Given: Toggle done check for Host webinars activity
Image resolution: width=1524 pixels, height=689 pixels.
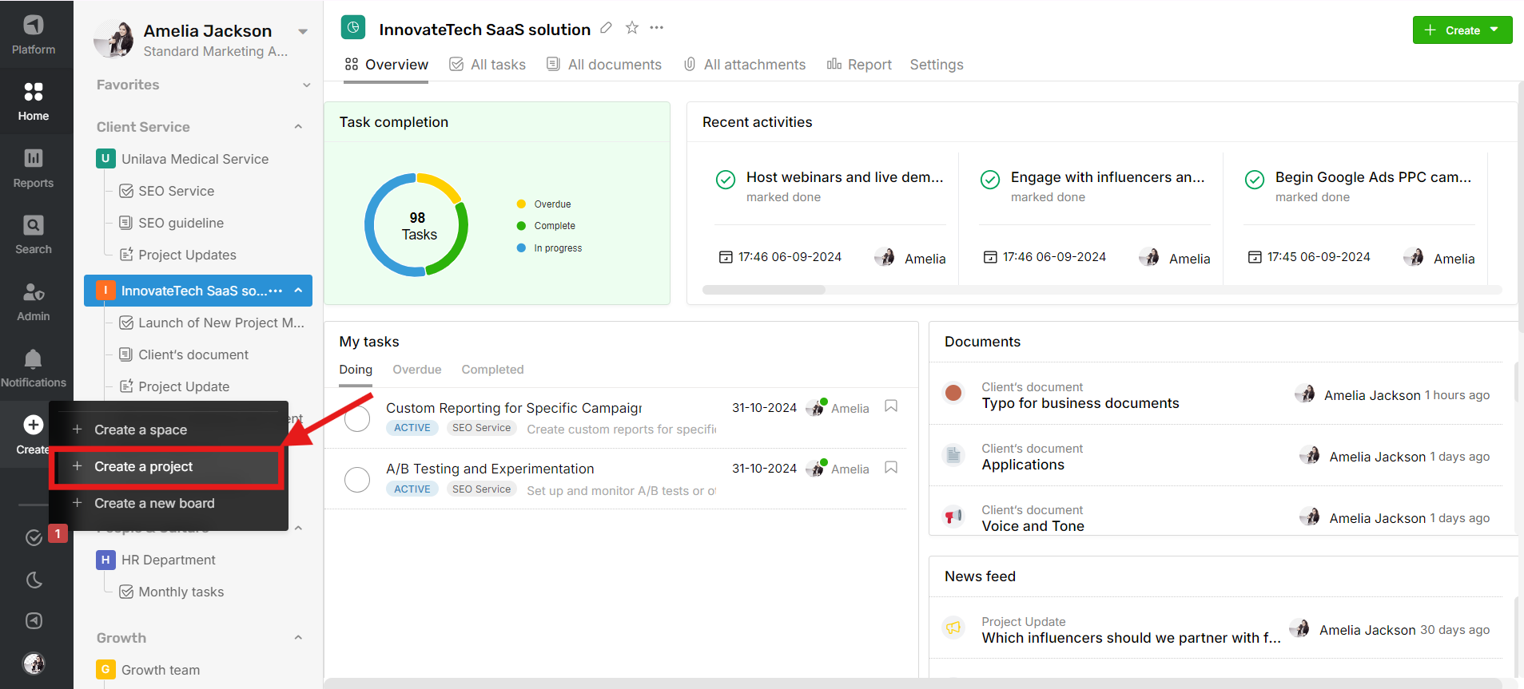Looking at the screenshot, I should 726,180.
